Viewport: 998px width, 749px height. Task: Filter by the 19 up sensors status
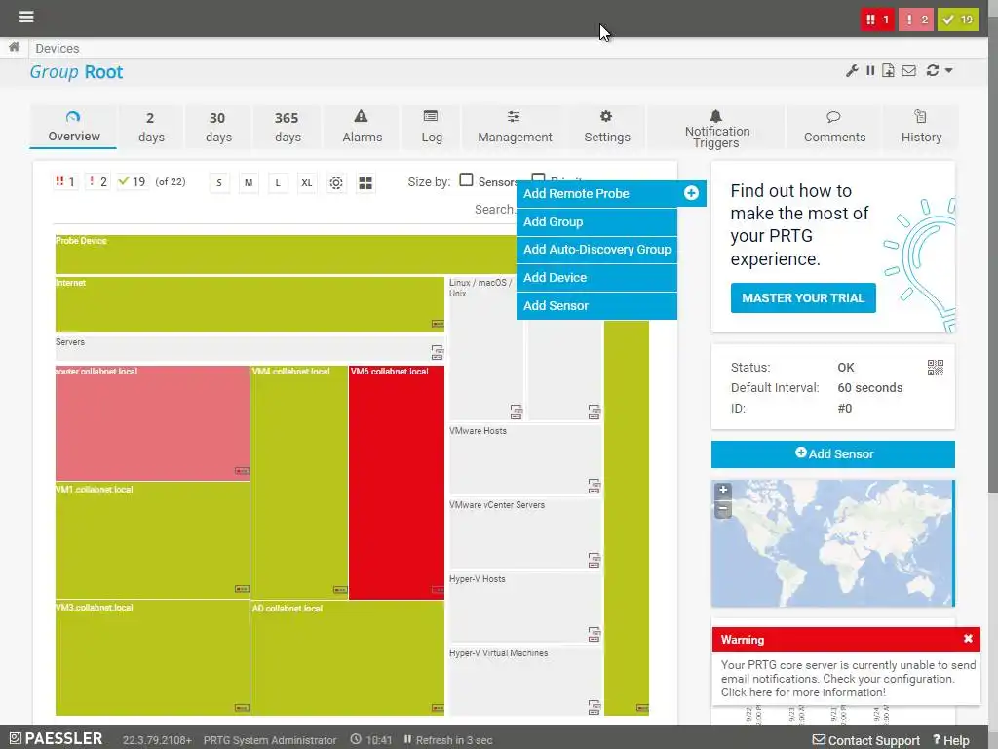pyautogui.click(x=132, y=182)
